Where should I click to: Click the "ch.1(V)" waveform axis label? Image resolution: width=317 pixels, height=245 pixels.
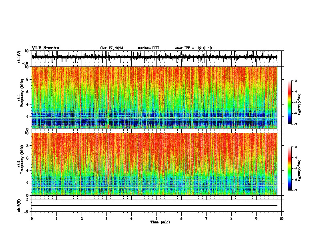(19, 57)
